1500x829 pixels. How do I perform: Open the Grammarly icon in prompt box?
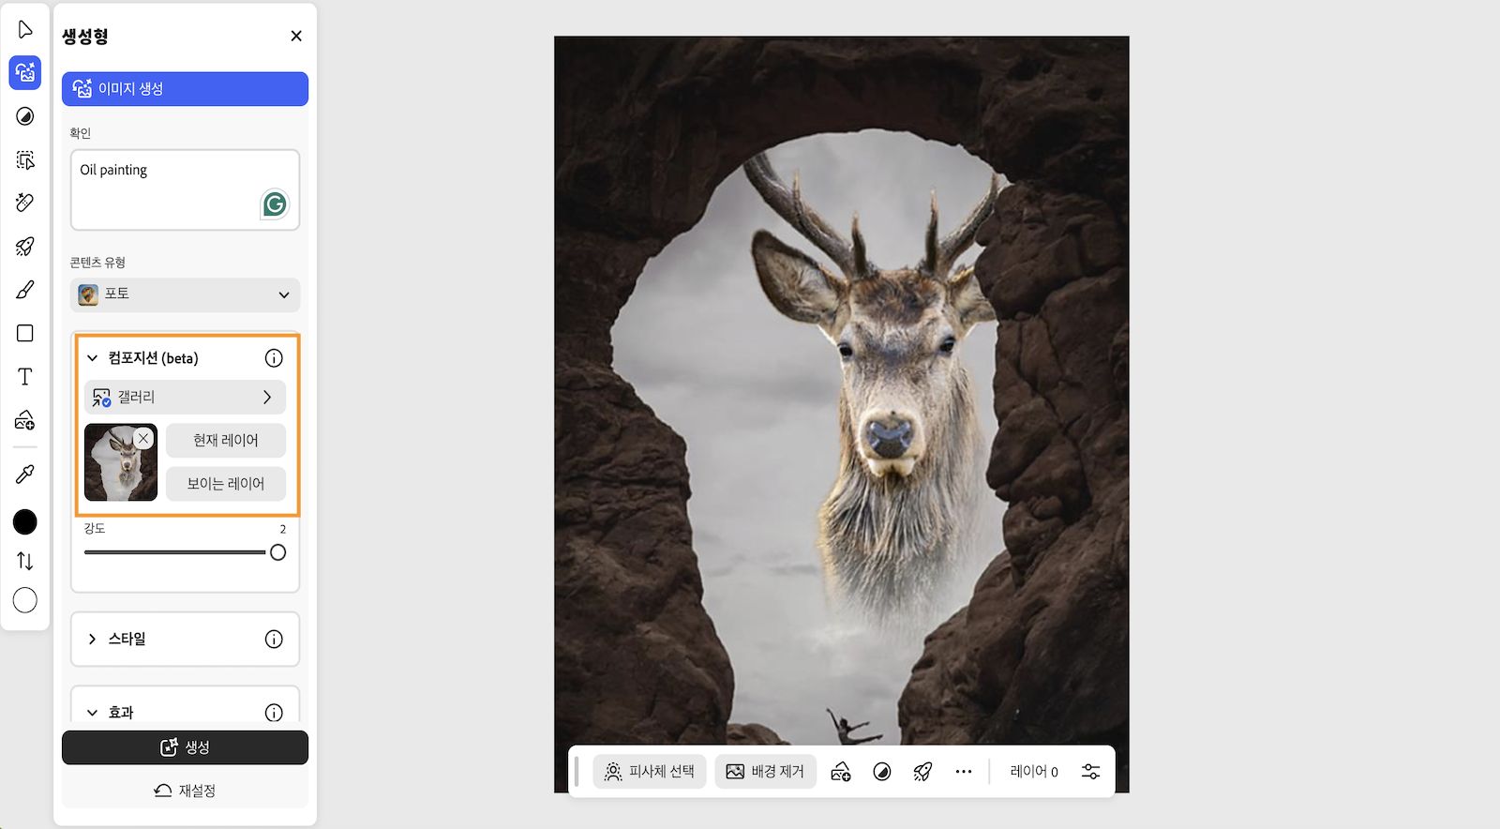click(275, 203)
